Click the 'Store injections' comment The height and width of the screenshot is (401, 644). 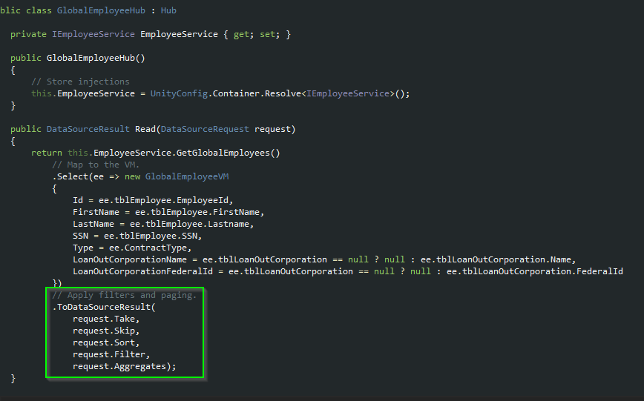80,82
